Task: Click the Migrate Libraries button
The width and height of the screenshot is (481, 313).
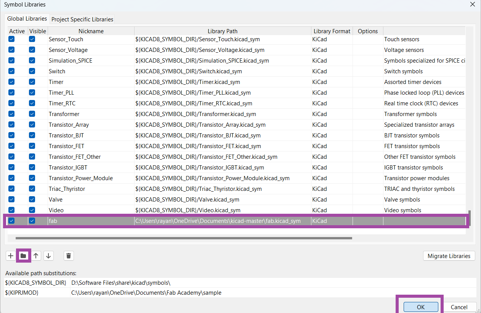Action: (449, 256)
